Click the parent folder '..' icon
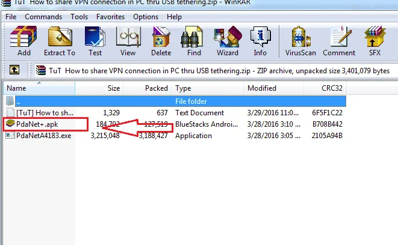The height and width of the screenshot is (245, 398). pos(10,101)
